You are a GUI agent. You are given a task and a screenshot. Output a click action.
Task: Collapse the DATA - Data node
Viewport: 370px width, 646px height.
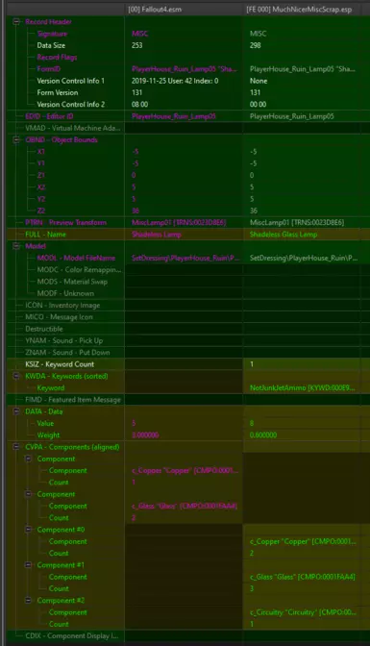pyautogui.click(x=16, y=411)
